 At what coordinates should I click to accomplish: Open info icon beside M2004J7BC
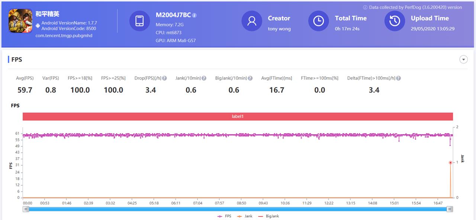pyautogui.click(x=194, y=16)
